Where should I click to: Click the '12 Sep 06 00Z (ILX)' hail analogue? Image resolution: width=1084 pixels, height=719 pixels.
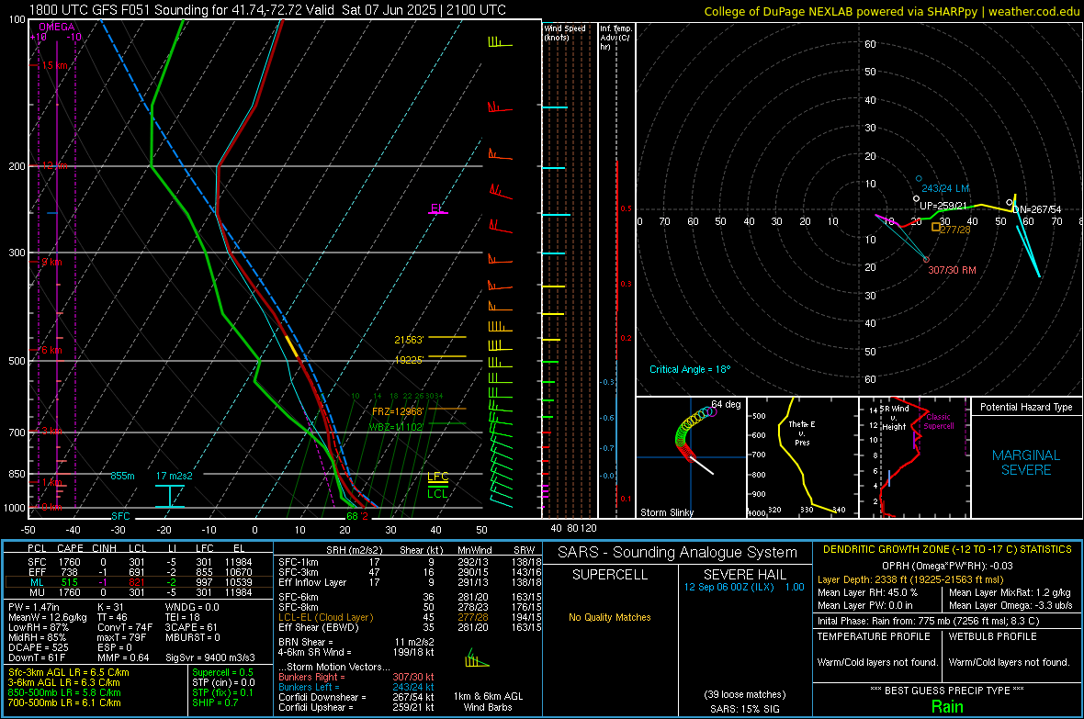[729, 587]
